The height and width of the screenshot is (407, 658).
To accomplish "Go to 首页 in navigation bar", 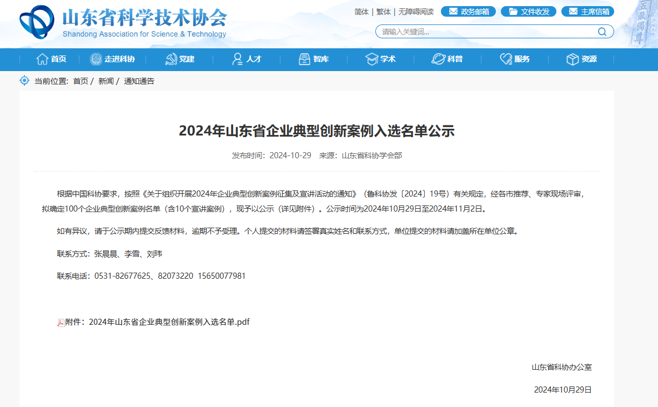I will point(52,59).
